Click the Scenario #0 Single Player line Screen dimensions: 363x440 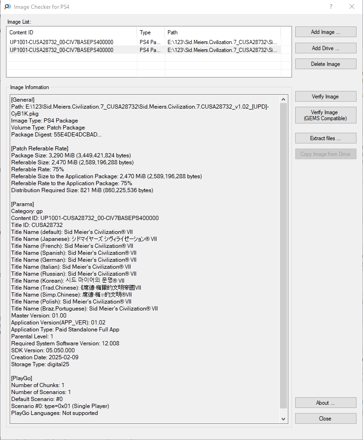coord(60,406)
